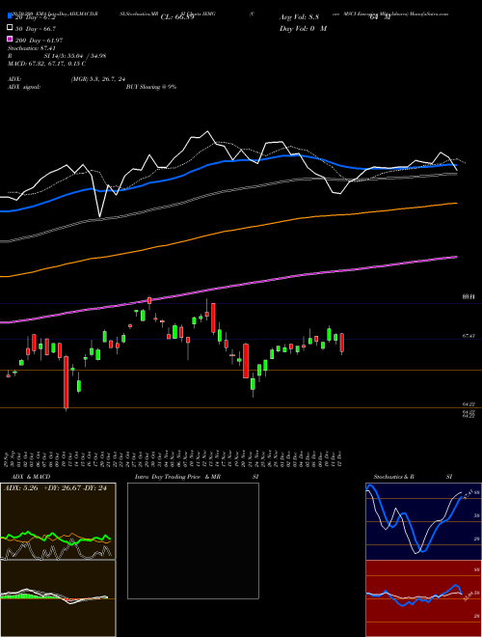Open the empty intraday trading price chart box
Image resolution: width=482 pixels, height=637 pixels.
193,540
